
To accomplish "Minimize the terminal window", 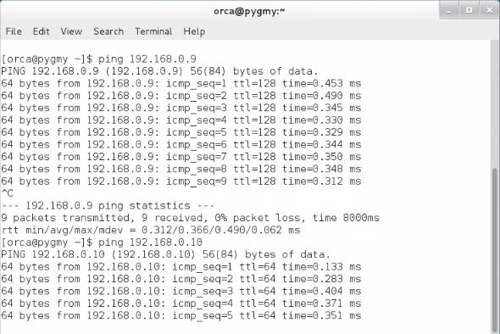I will [449, 10].
